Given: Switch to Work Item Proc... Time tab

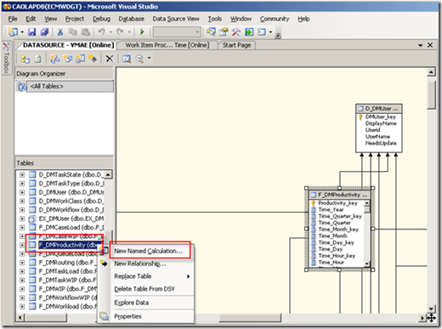Looking at the screenshot, I should pos(167,45).
